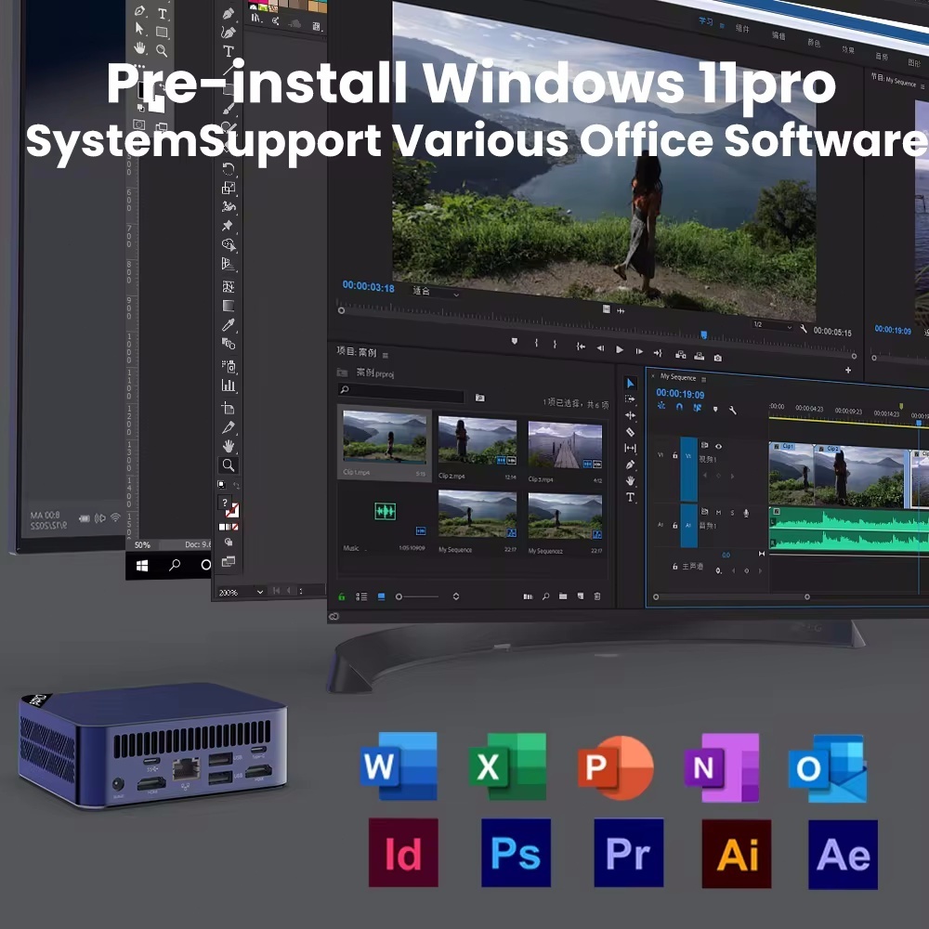Click the Windows Start button
Screen dimensions: 929x929
(143, 565)
